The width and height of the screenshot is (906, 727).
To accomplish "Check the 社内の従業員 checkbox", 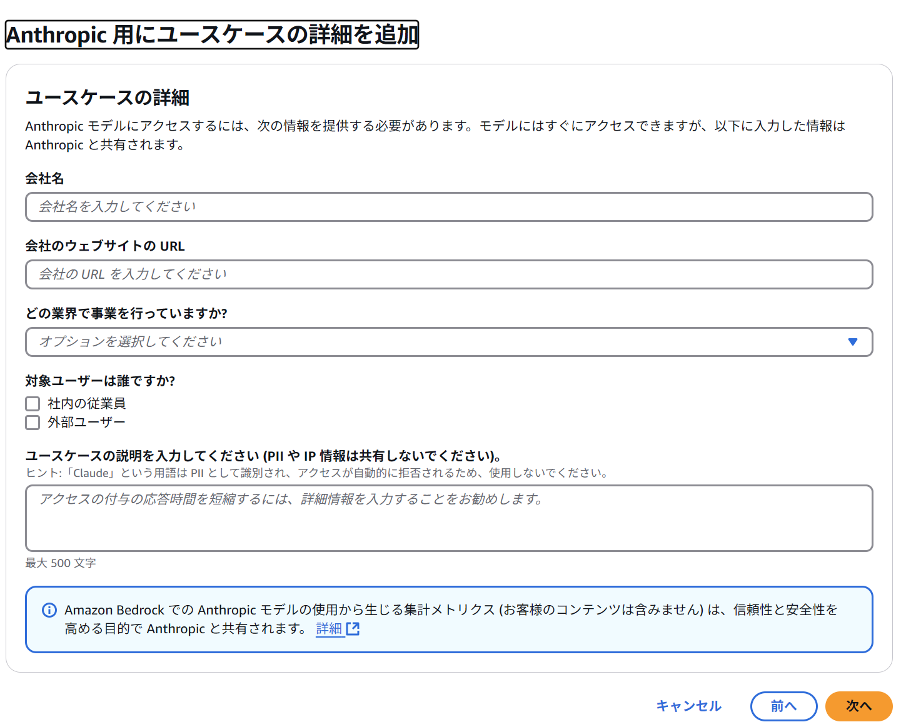I will point(33,404).
